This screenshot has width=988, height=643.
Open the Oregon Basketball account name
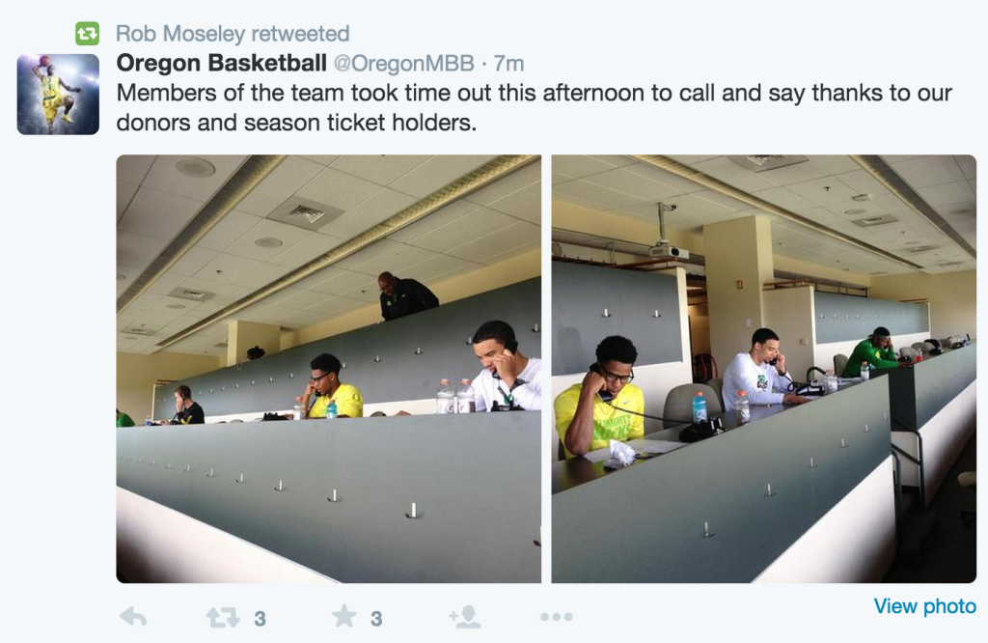point(221,63)
